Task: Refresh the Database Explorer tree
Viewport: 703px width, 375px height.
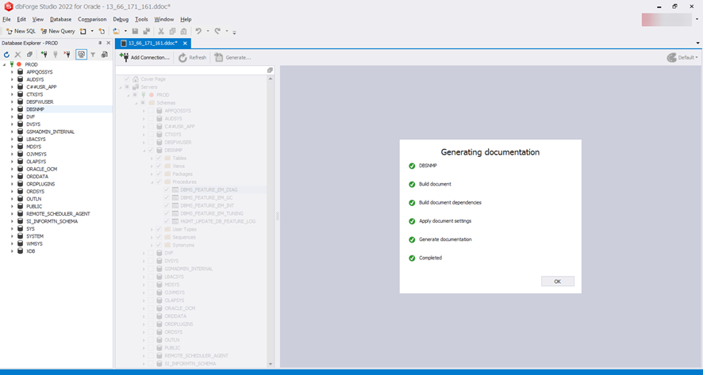Action: [6, 55]
